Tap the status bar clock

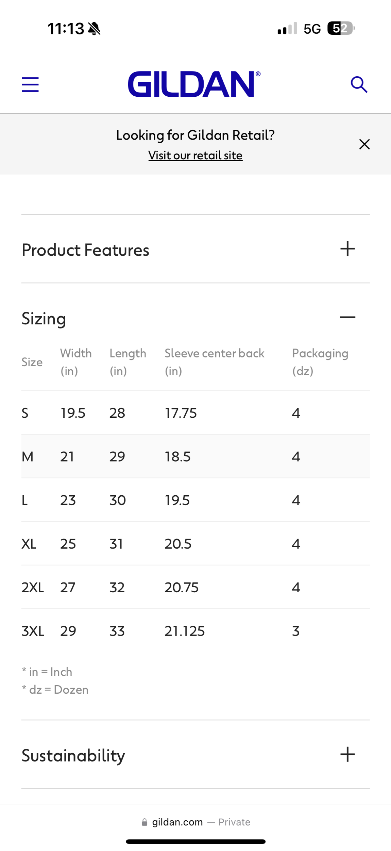click(x=66, y=29)
